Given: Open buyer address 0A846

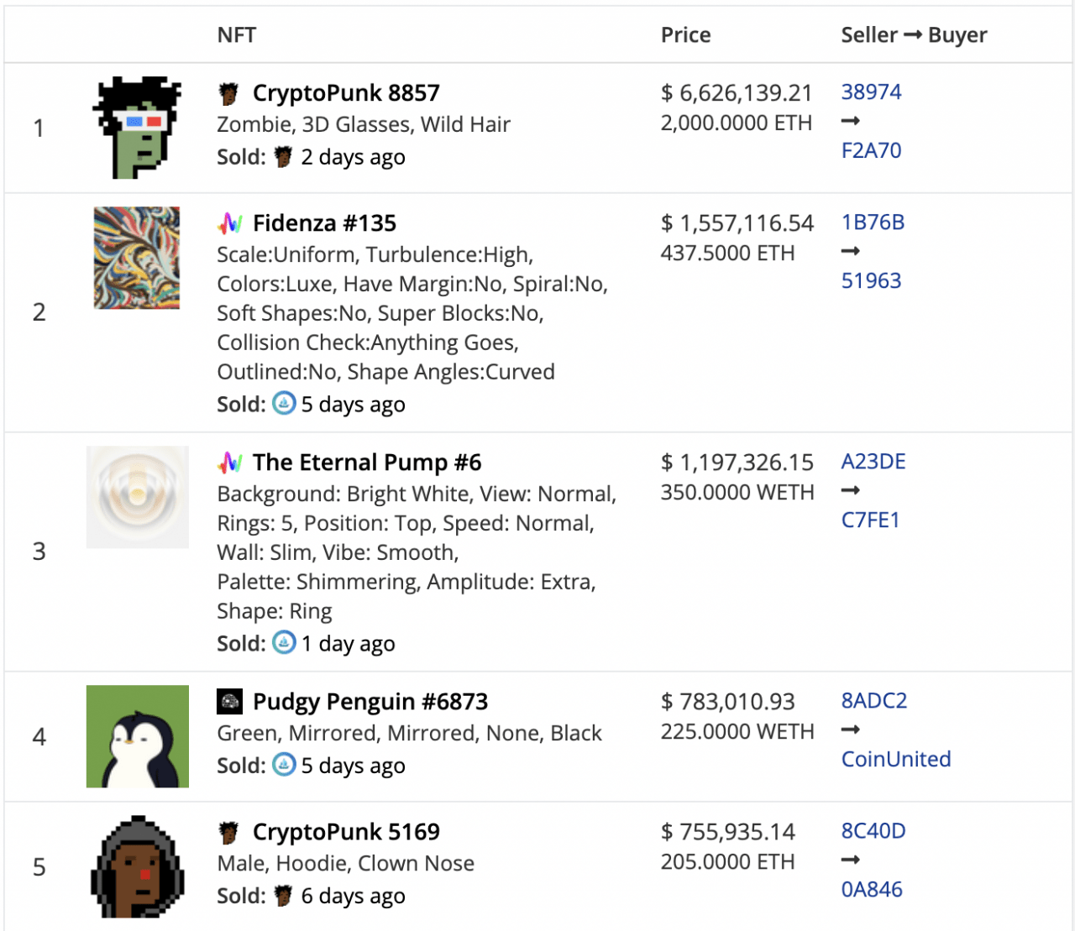Looking at the screenshot, I should coord(872,889).
